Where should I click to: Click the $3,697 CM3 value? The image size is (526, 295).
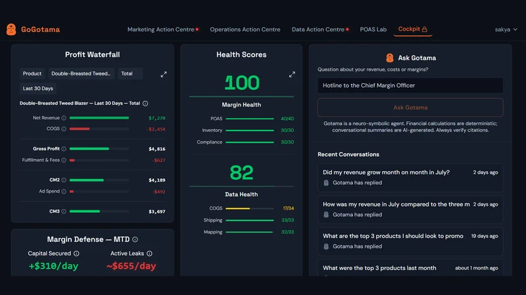pos(157,211)
